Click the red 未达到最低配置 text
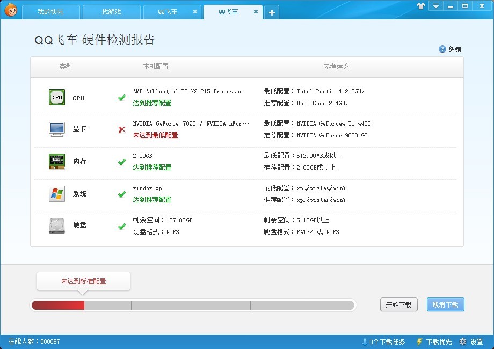This screenshot has width=494, height=349. (x=155, y=135)
